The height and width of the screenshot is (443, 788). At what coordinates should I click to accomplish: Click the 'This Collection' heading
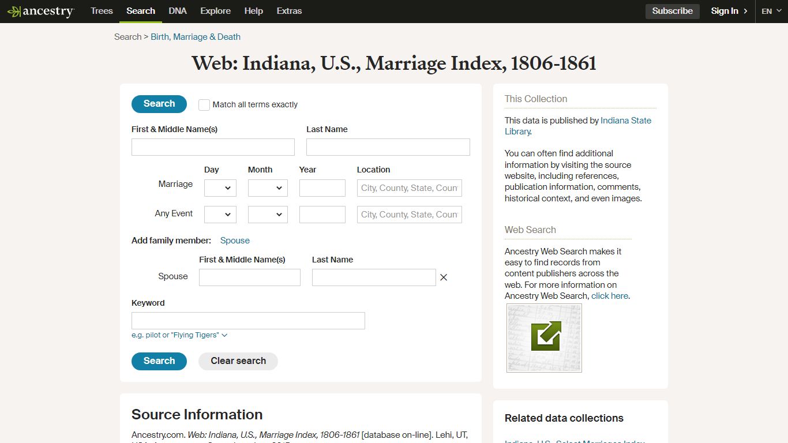tap(536, 99)
